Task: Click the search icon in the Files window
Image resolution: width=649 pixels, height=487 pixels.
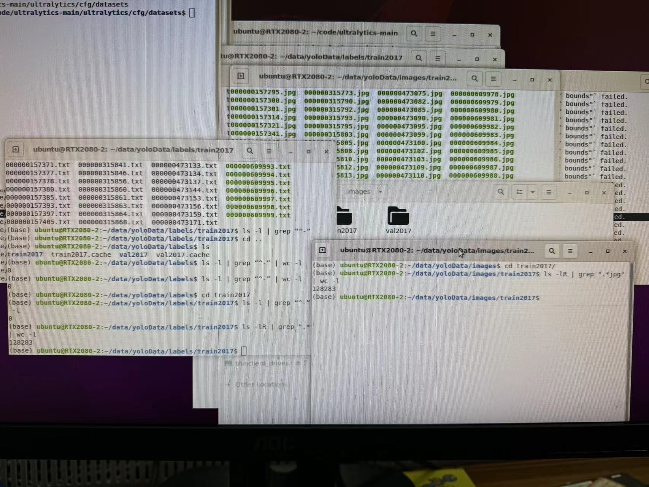Action: click(x=501, y=192)
